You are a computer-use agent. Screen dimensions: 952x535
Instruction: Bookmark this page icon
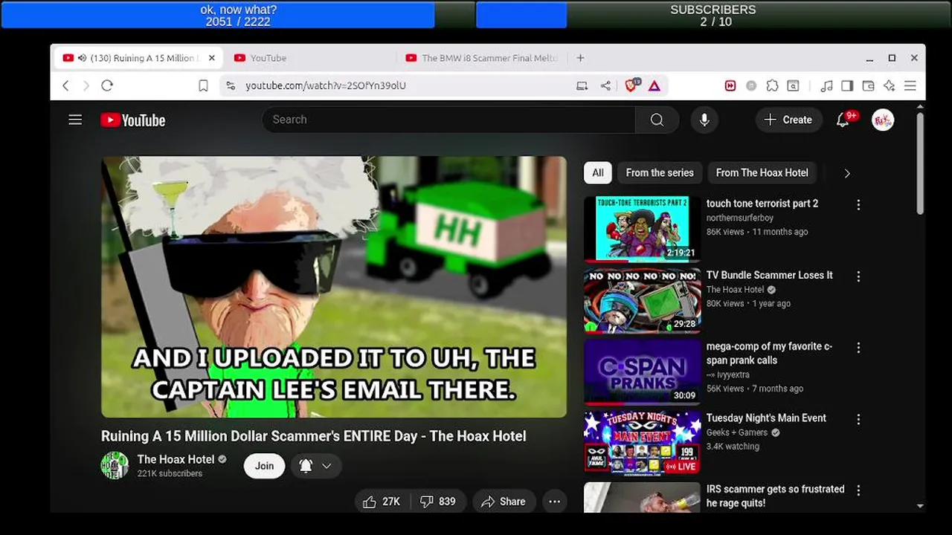203,85
